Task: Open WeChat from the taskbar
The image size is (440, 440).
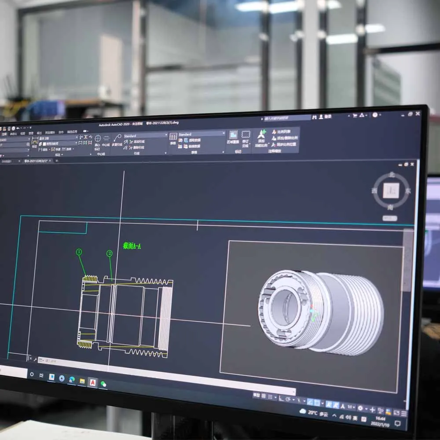Action: click(x=103, y=384)
